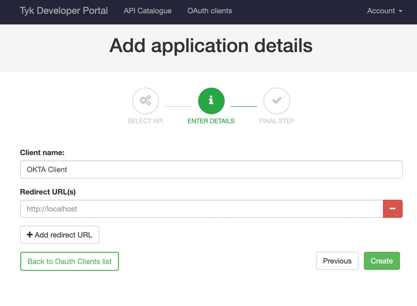Click the Add application details heading

coord(211,46)
